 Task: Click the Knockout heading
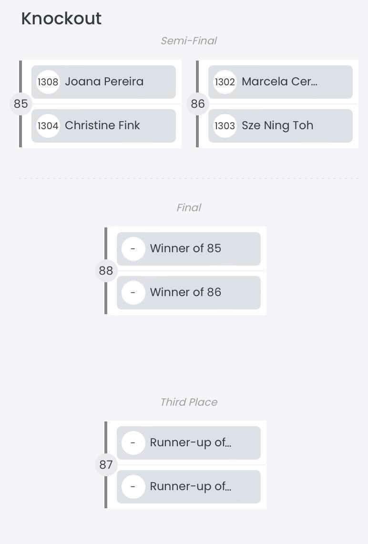tap(61, 19)
